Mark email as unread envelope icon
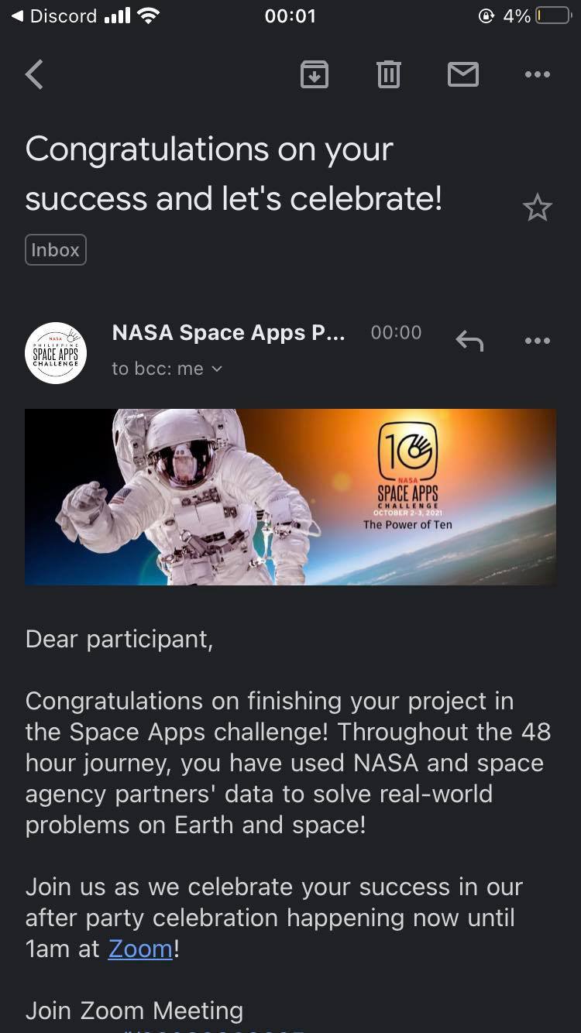This screenshot has height=1033, width=581. pyautogui.click(x=462, y=75)
